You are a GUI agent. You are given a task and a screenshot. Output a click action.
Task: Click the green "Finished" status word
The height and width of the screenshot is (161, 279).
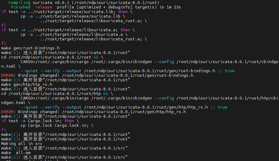point(21,7)
